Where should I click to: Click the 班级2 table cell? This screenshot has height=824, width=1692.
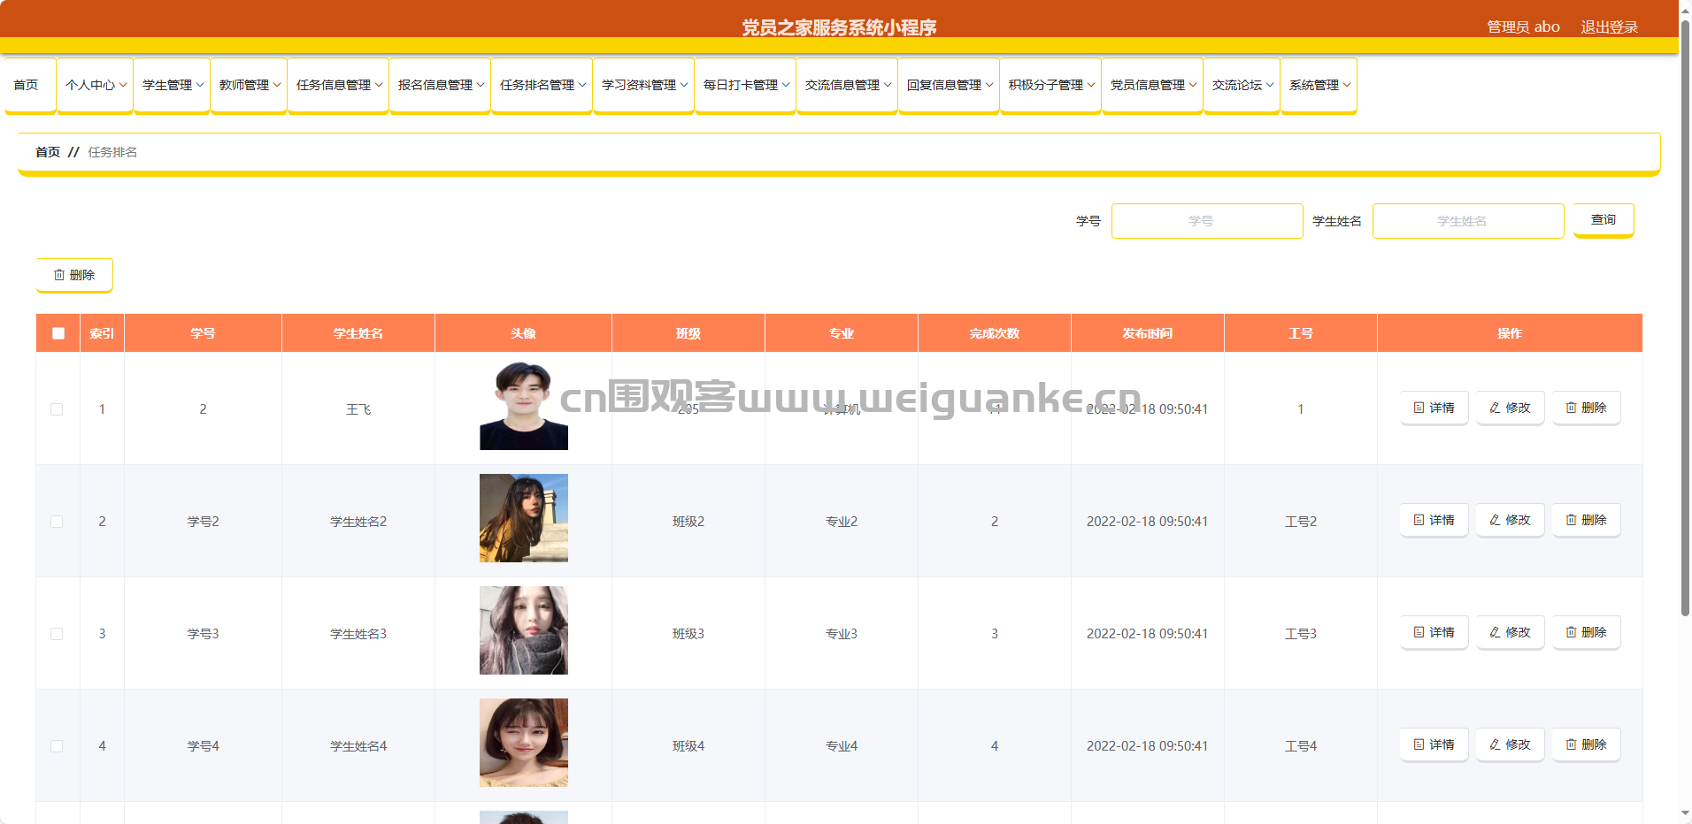tap(688, 522)
